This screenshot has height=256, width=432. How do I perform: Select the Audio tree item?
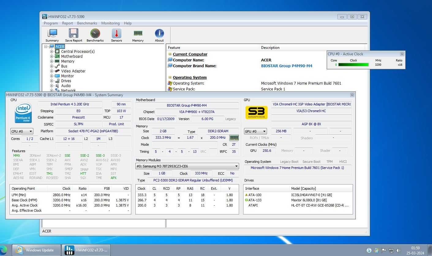66,86
